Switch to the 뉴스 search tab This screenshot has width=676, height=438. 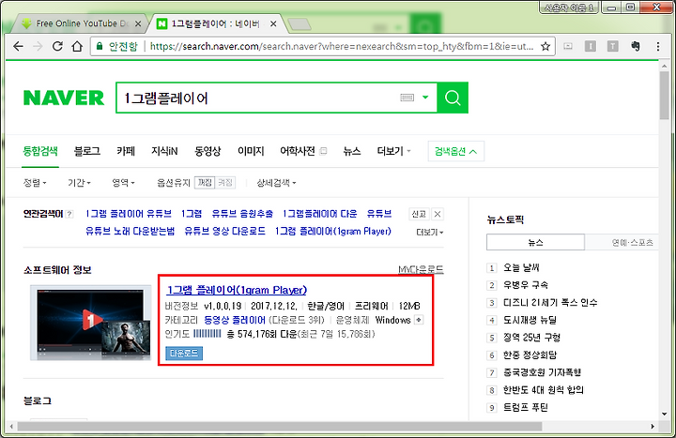click(352, 151)
